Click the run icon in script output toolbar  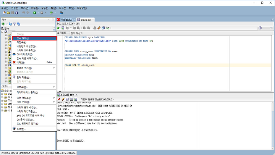click(76, 99)
